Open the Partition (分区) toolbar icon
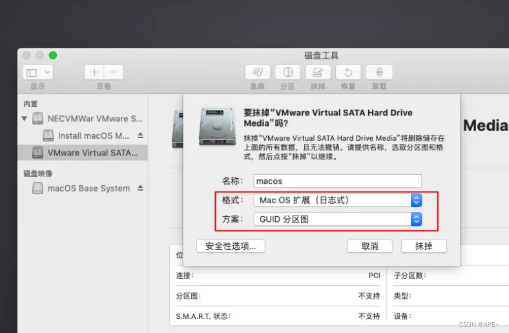The height and width of the screenshot is (333, 509). [x=287, y=72]
